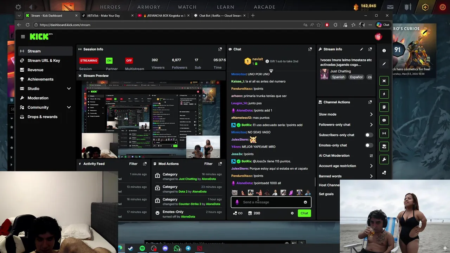Open Revenue in the sidebar
450x253 pixels.
45,70
